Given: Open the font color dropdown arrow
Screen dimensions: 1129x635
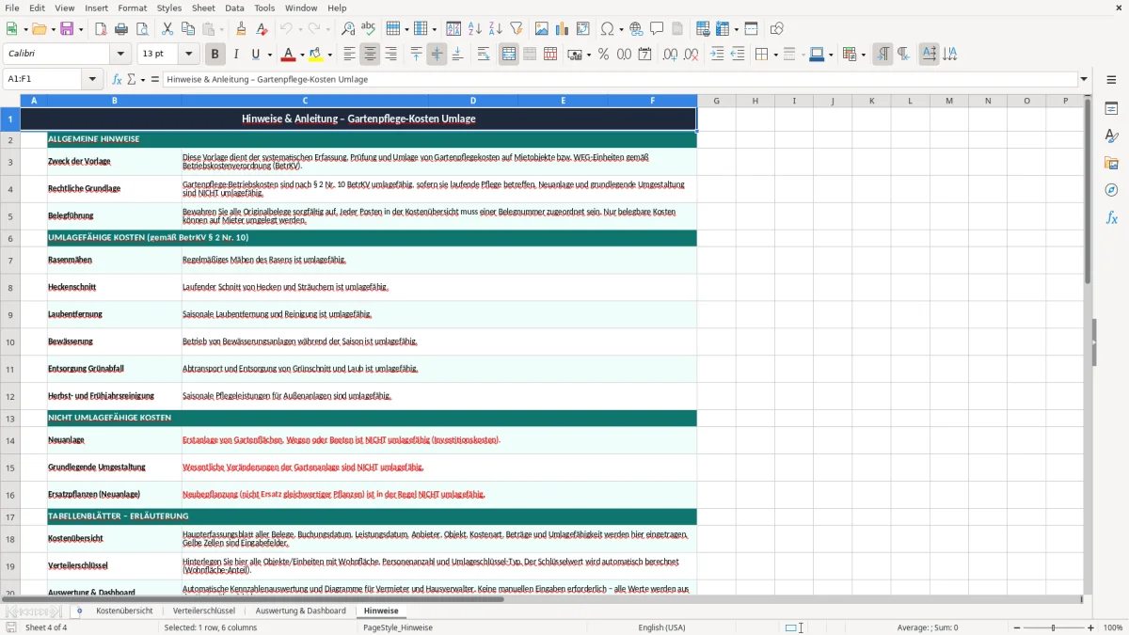Looking at the screenshot, I should coord(301,55).
